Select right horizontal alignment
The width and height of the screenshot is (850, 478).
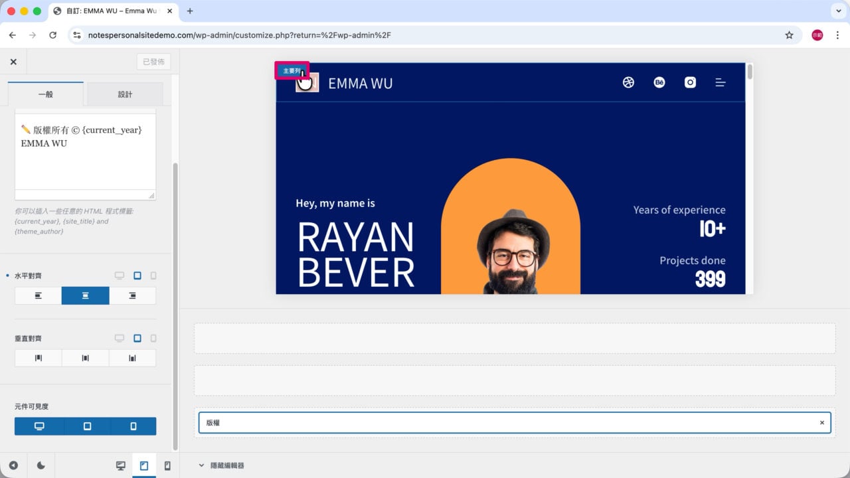[132, 295]
